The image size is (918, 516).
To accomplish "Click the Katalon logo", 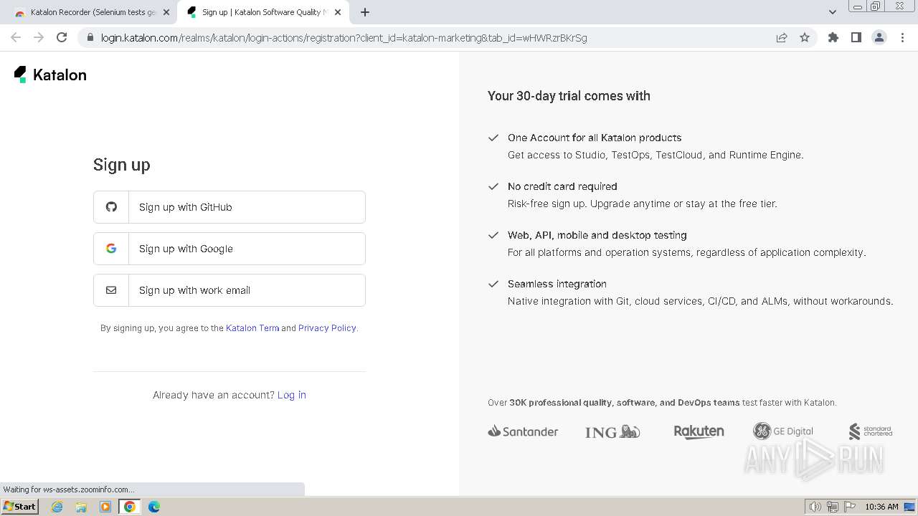I will tap(50, 75).
